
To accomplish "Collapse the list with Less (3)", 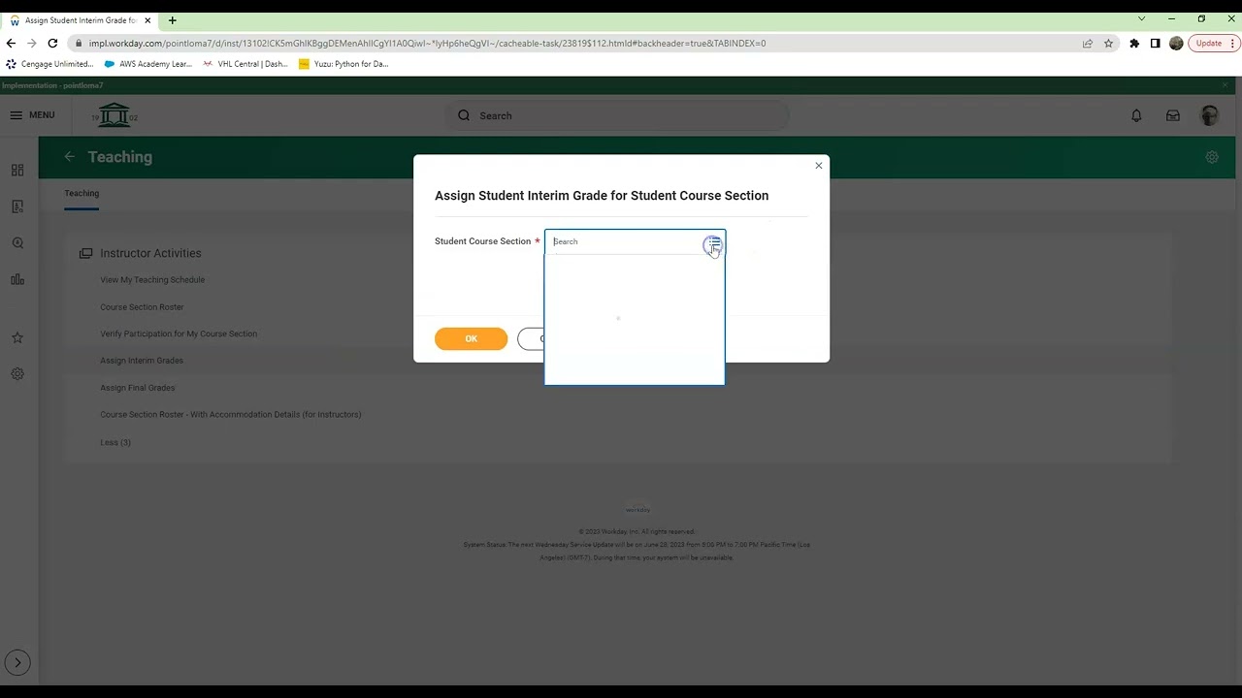I will tap(115, 442).
